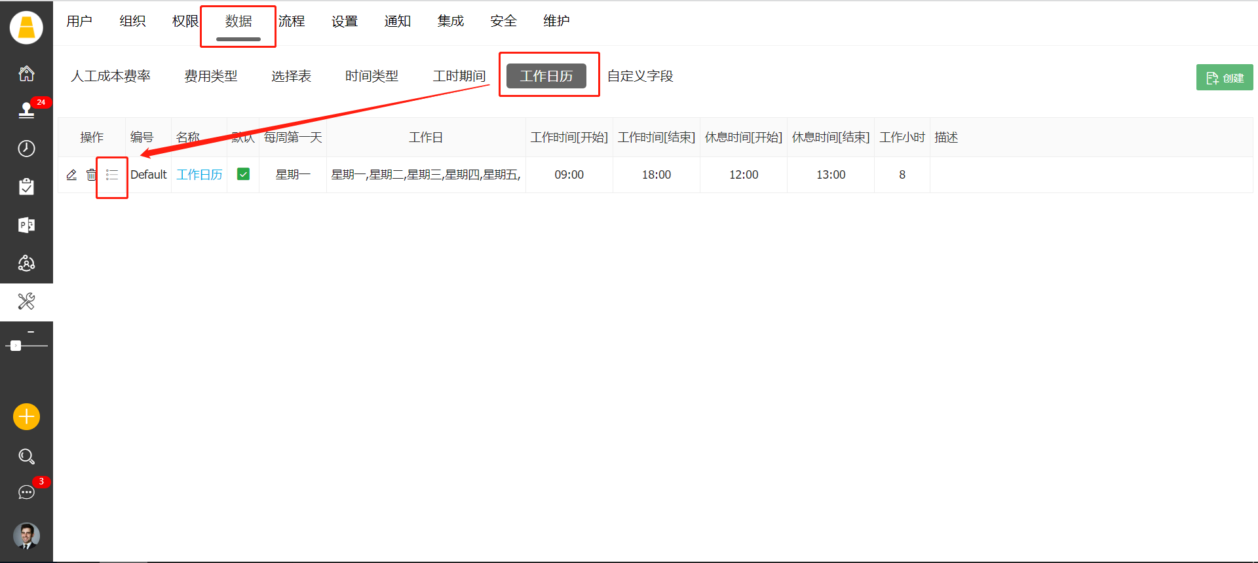Select the 工时期间 sub-tab

click(x=459, y=76)
